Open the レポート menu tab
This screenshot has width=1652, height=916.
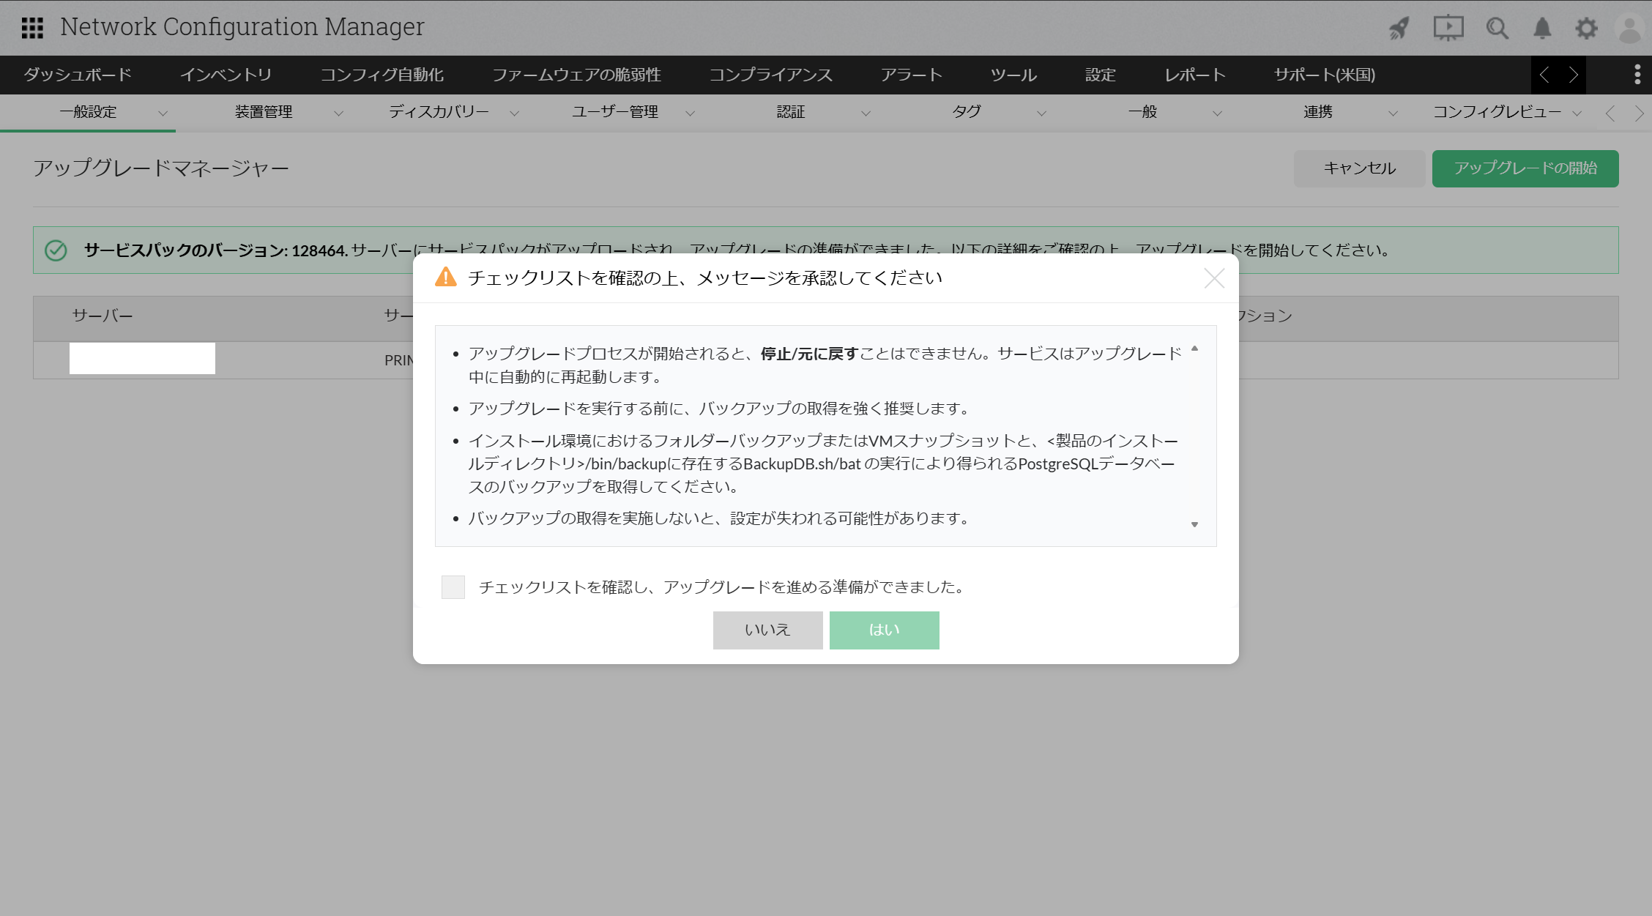(x=1194, y=75)
